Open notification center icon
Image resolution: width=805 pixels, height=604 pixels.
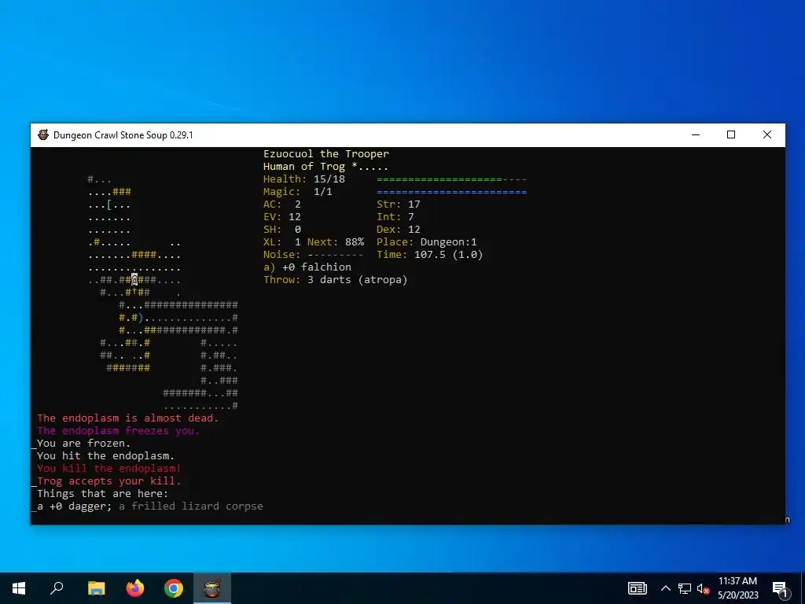779,588
